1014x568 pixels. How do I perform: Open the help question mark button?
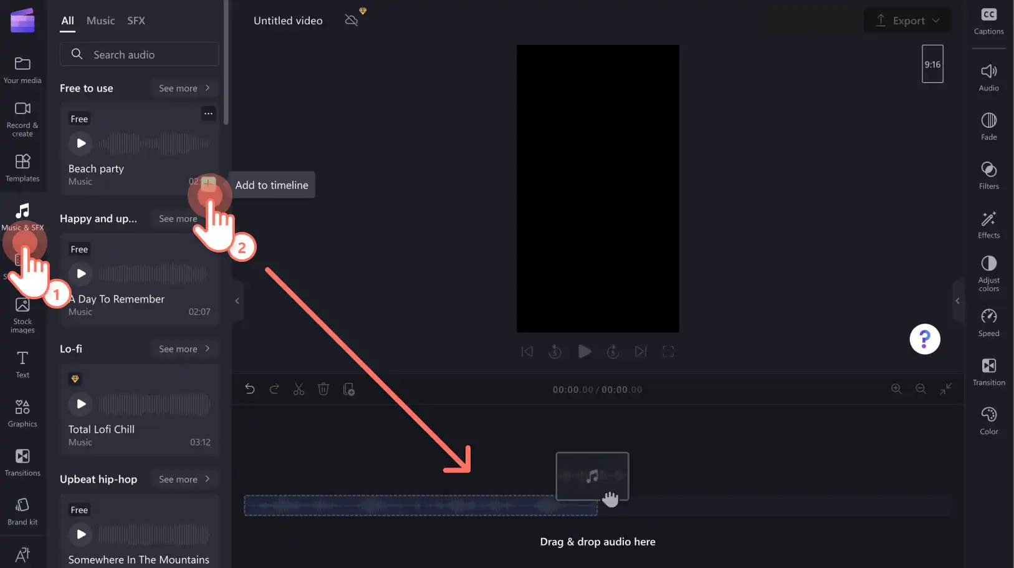pyautogui.click(x=925, y=339)
